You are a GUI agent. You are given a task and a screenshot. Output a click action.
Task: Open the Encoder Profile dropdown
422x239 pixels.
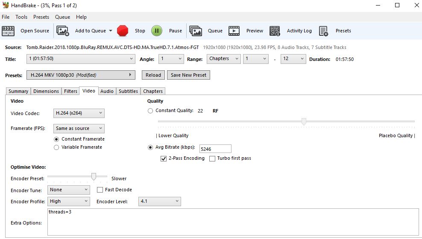[69, 202]
